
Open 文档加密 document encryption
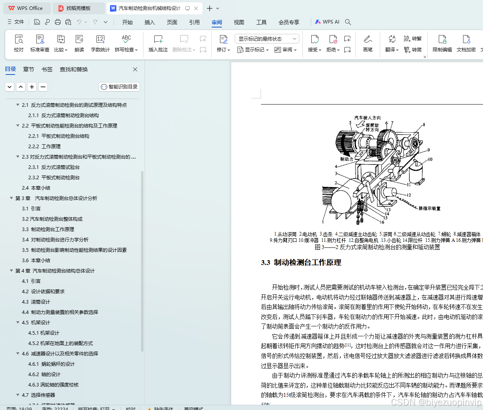(x=466, y=43)
